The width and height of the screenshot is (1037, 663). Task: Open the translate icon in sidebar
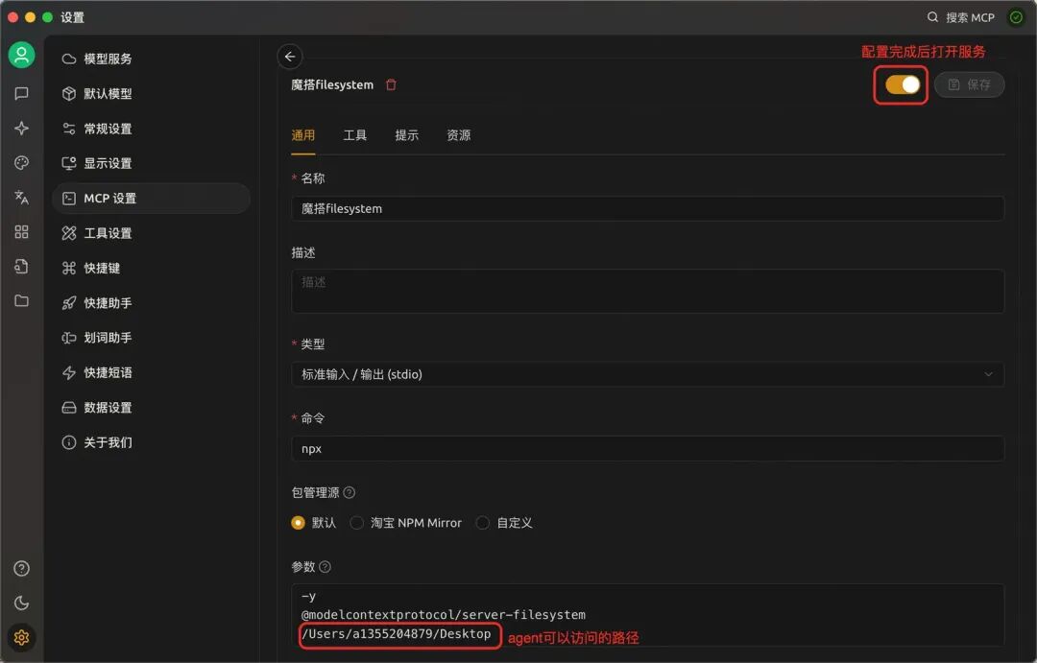point(22,197)
